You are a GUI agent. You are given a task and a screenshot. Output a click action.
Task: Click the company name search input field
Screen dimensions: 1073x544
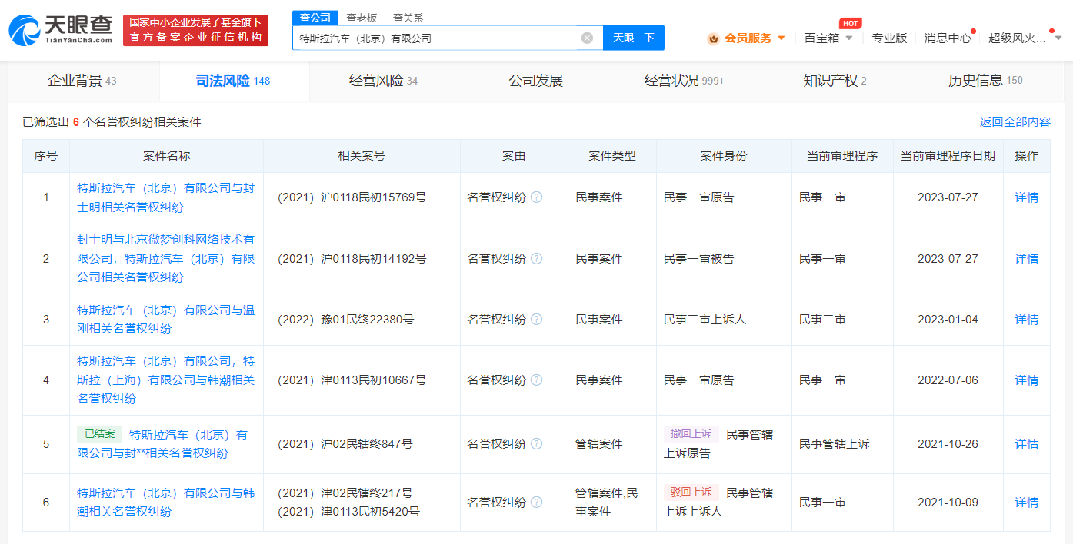(x=435, y=38)
